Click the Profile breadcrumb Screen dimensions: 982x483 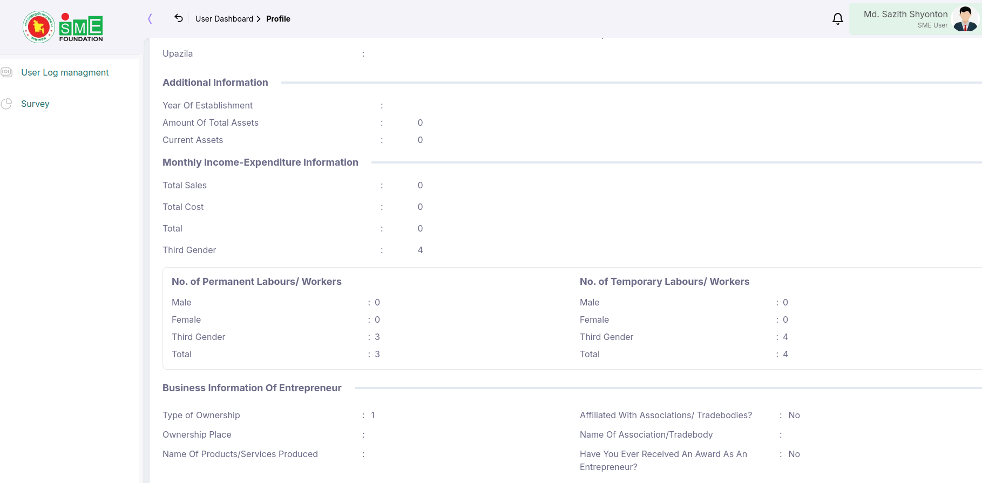[278, 19]
